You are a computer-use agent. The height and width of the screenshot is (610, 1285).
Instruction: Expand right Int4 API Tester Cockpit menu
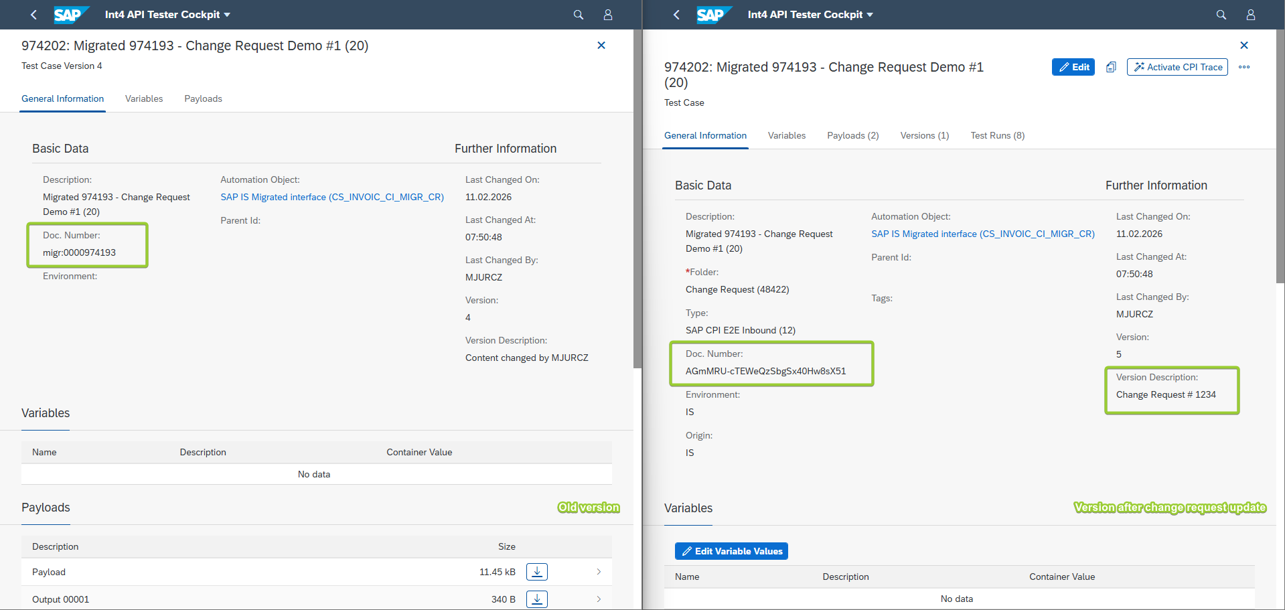[810, 15]
